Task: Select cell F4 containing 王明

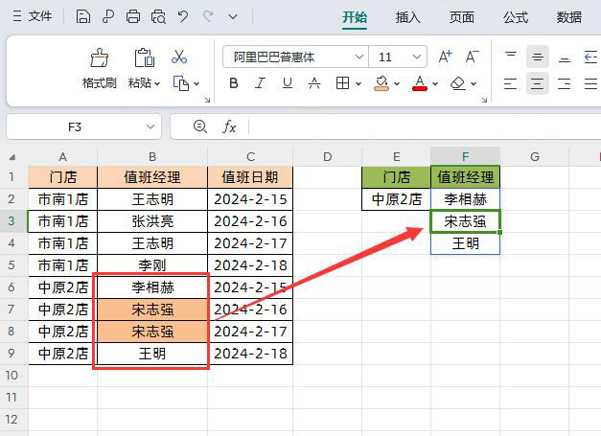Action: pyautogui.click(x=465, y=243)
